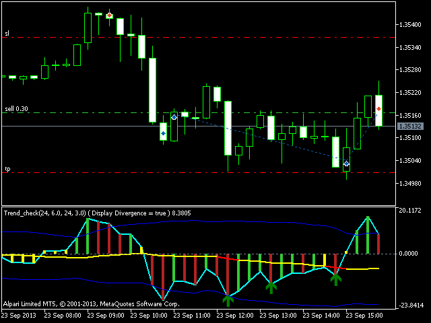Click the 23 Sep 12:00 time label
The image size is (431, 323).
(x=235, y=316)
